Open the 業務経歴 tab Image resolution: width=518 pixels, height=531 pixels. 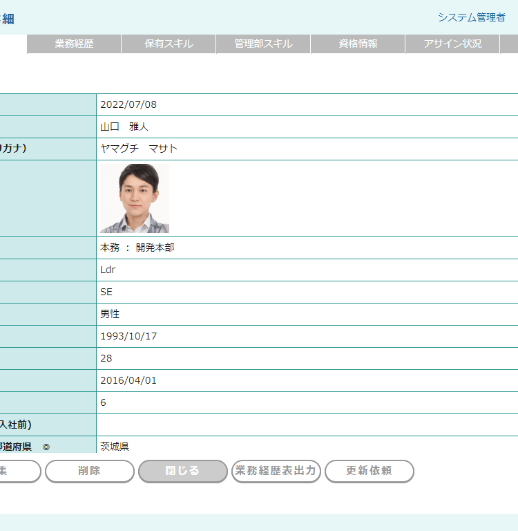(x=74, y=44)
